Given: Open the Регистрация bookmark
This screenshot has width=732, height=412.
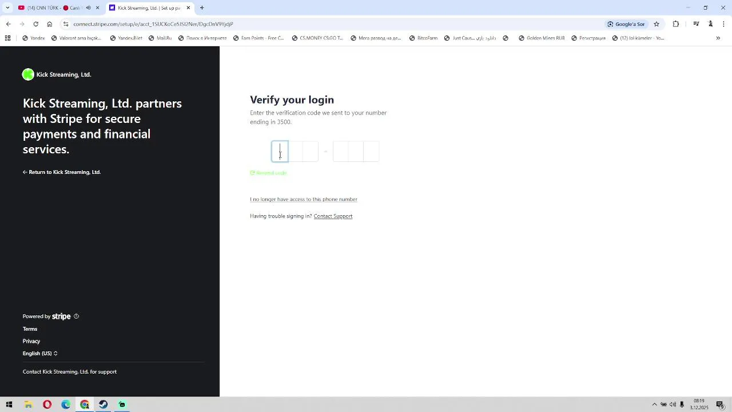Looking at the screenshot, I should pos(588,38).
